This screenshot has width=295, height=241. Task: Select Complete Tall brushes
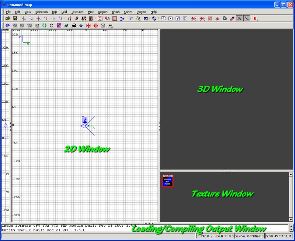(x=69, y=18)
